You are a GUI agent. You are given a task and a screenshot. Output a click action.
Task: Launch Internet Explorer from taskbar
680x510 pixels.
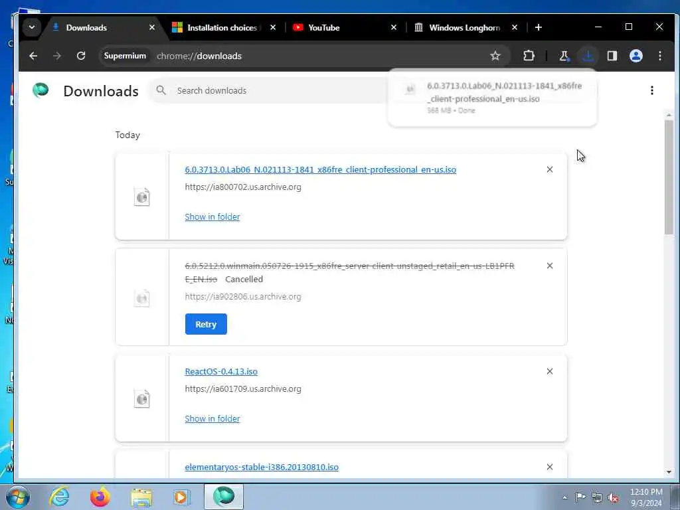click(59, 497)
